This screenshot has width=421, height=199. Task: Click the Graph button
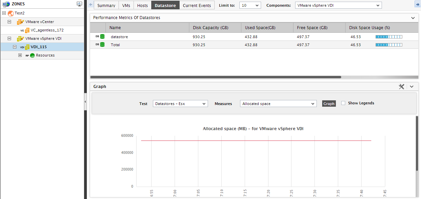click(x=329, y=104)
